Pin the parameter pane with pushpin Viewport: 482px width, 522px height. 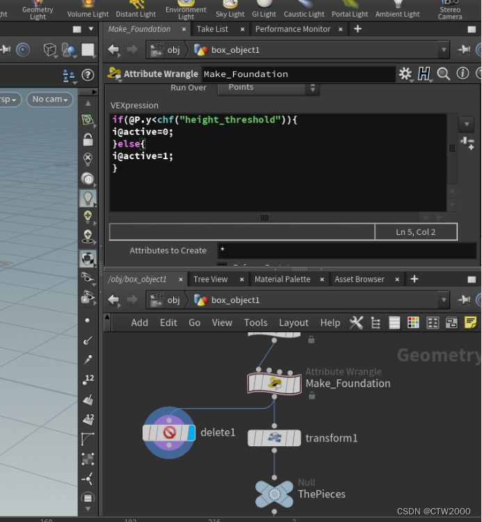pyautogui.click(x=464, y=50)
